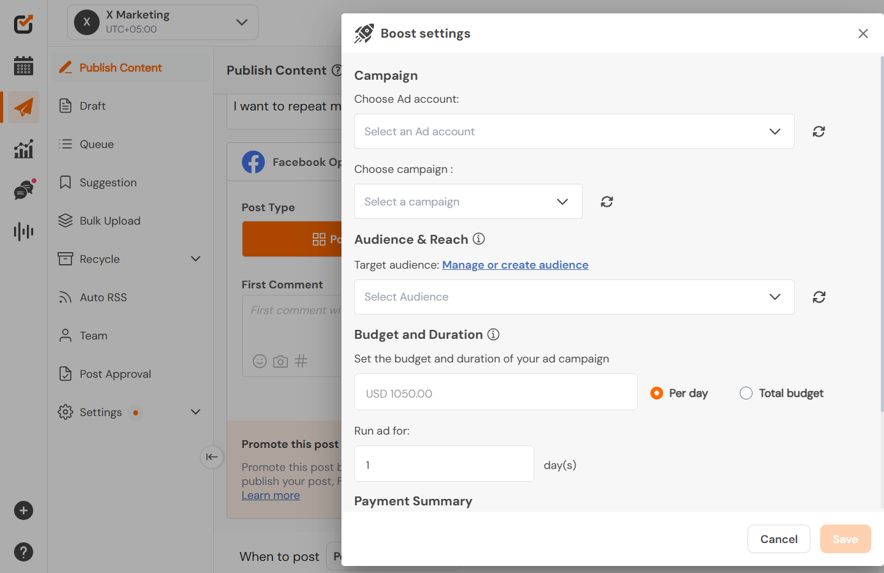Click info icon beside Budget and Duration
Image resolution: width=884 pixels, height=573 pixels.
(493, 334)
